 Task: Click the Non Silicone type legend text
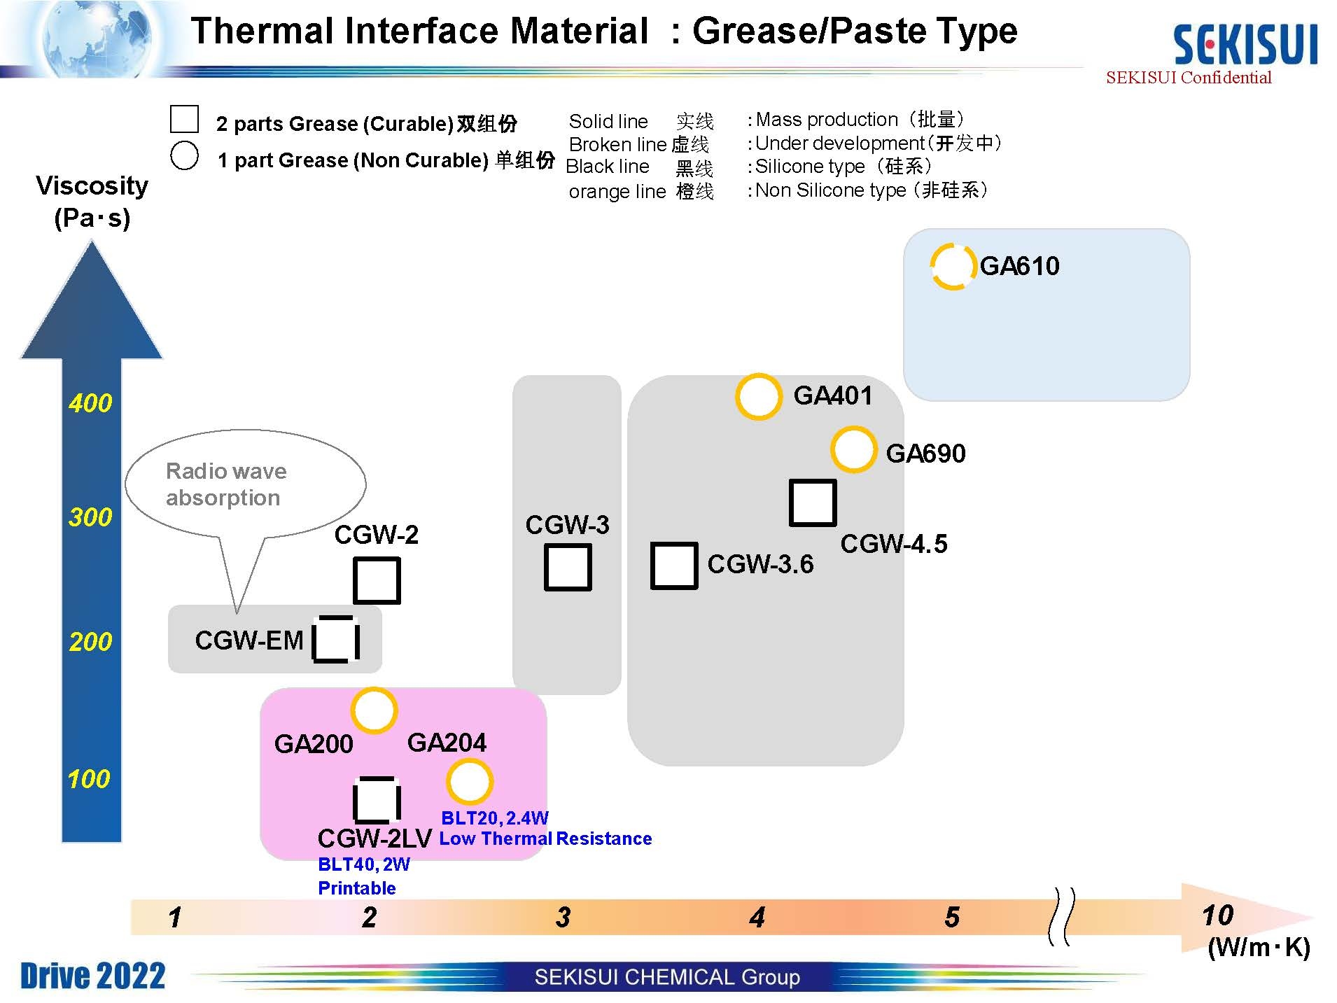tap(868, 190)
